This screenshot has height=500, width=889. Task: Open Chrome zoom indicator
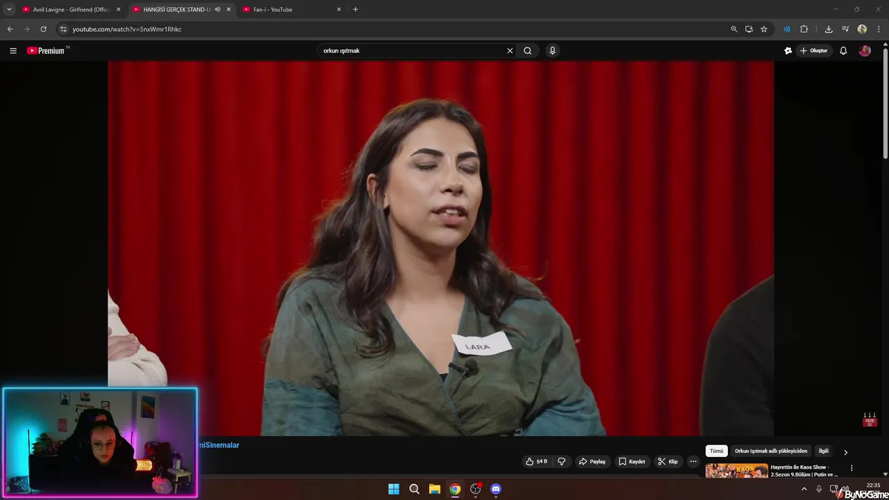[x=733, y=29]
